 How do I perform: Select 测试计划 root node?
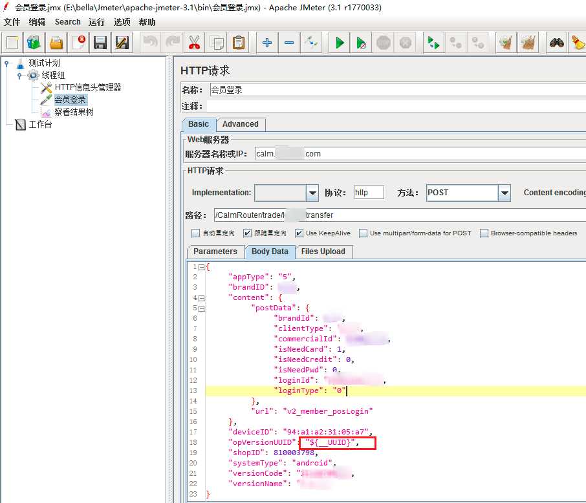pos(44,63)
